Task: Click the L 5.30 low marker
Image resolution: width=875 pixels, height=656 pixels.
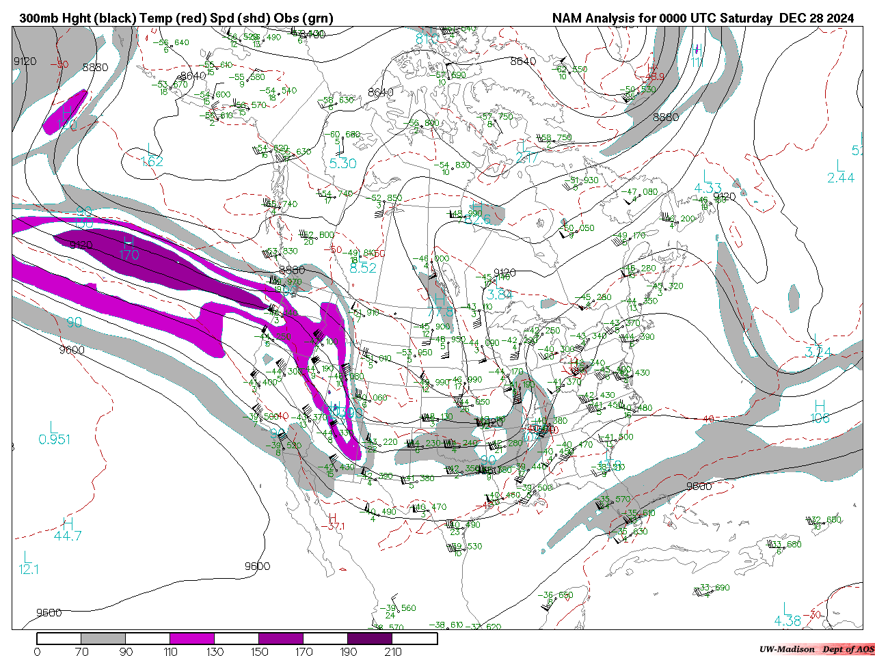Action: (x=342, y=156)
